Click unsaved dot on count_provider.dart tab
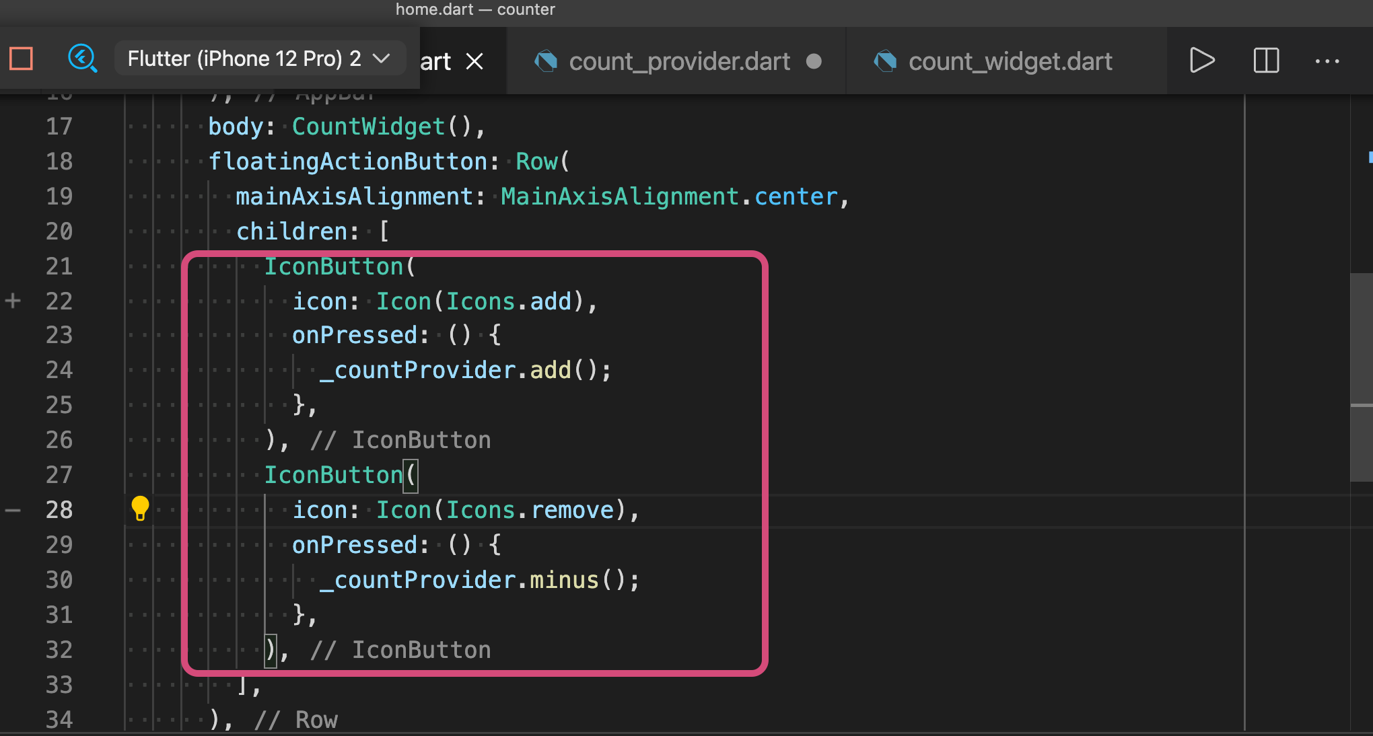This screenshot has width=1373, height=736. coord(814,62)
